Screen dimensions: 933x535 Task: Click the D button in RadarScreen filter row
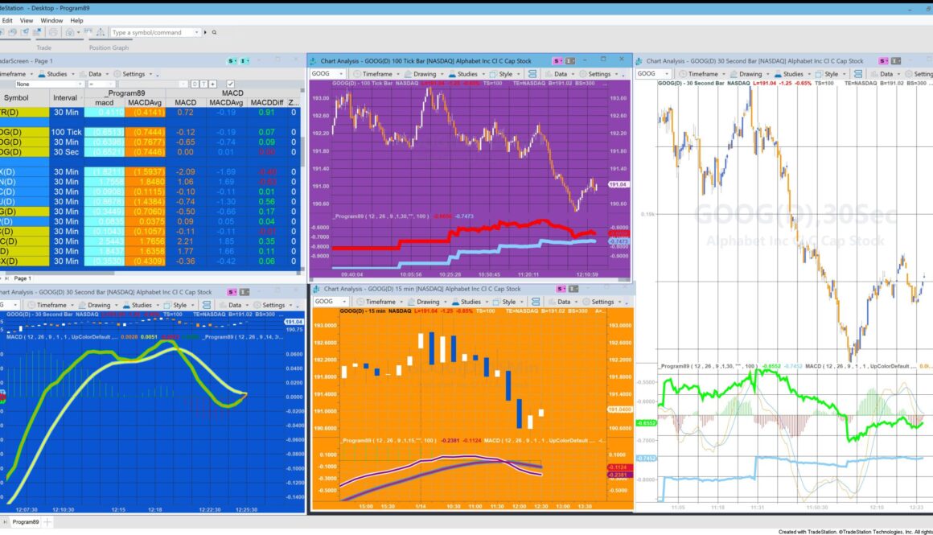[x=195, y=84]
